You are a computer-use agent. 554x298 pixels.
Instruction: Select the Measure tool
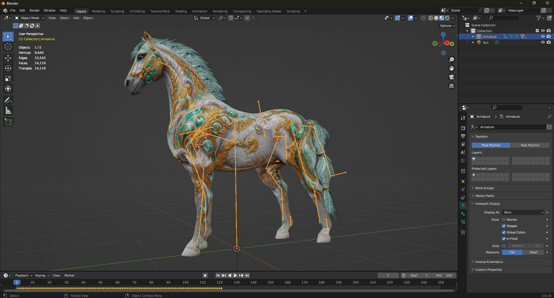pos(8,111)
